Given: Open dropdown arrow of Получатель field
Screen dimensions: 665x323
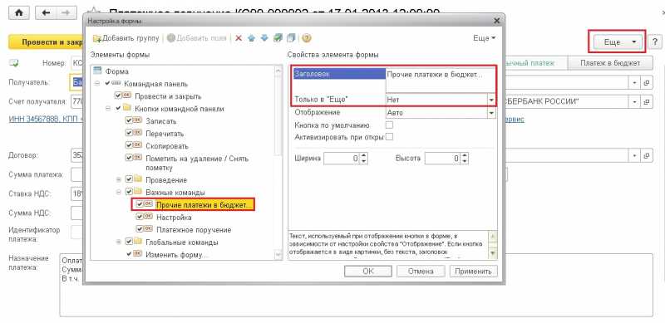Looking at the screenshot, I should (x=635, y=83).
